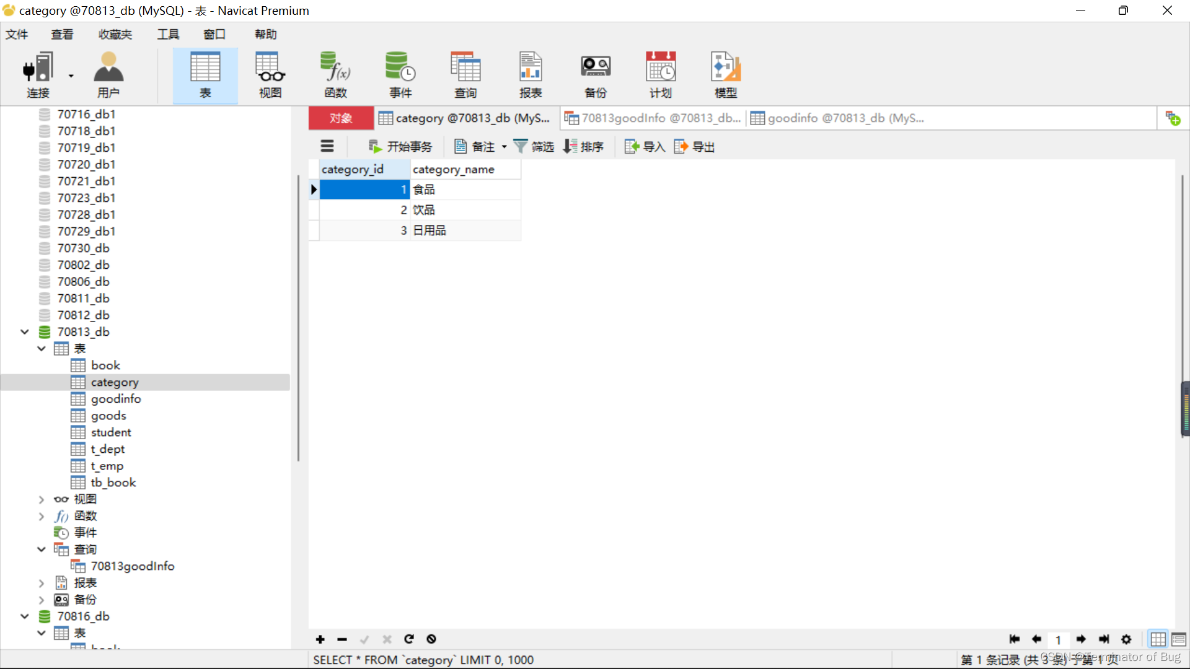Open the View (视图) toolbar icon
Viewport: 1190px width, 669px height.
tap(270, 75)
